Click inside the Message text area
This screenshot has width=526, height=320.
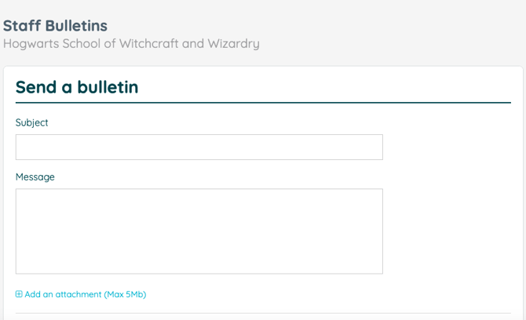point(199,231)
